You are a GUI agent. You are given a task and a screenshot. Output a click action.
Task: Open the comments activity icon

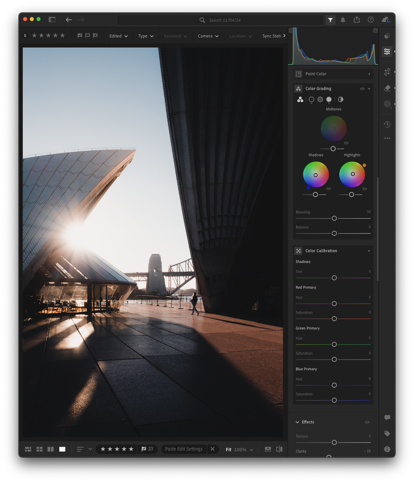387,417
